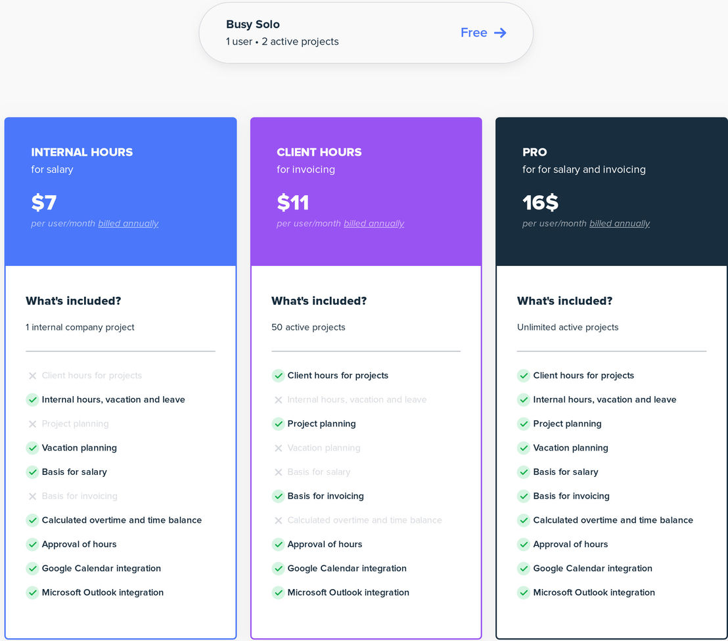Open the Free link in Busy Solo card
The height and width of the screenshot is (641, 728).
click(484, 32)
